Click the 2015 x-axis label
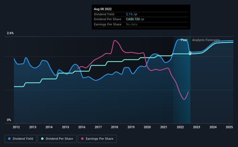 click(x=66, y=127)
